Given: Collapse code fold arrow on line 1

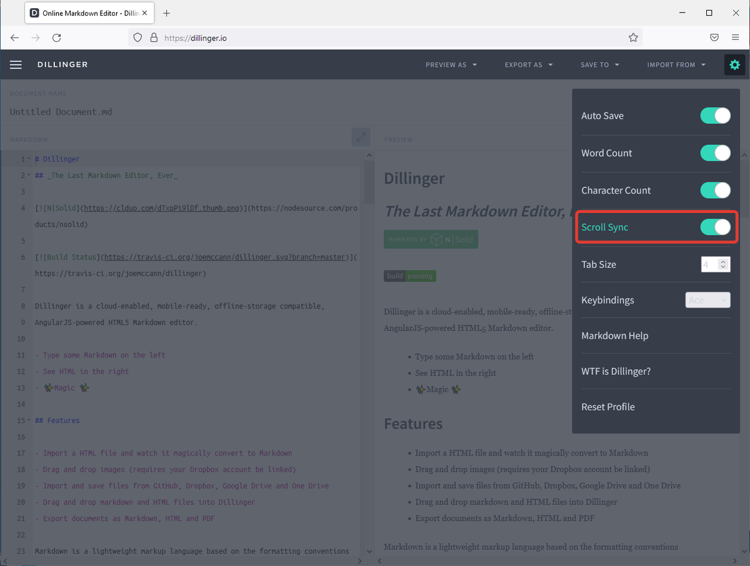Looking at the screenshot, I should tap(29, 159).
